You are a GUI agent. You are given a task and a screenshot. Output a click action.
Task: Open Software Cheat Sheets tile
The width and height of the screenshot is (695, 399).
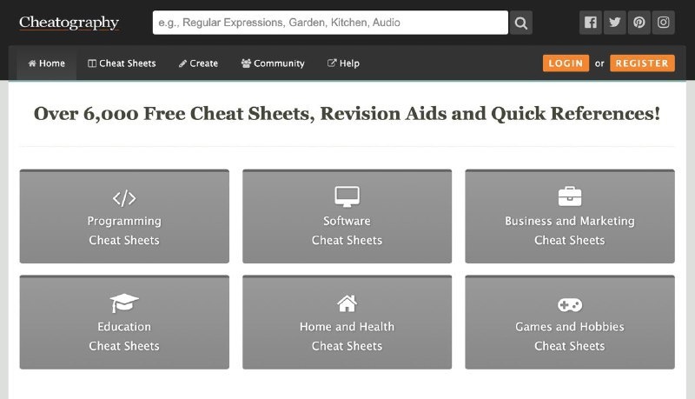pyautogui.click(x=347, y=216)
